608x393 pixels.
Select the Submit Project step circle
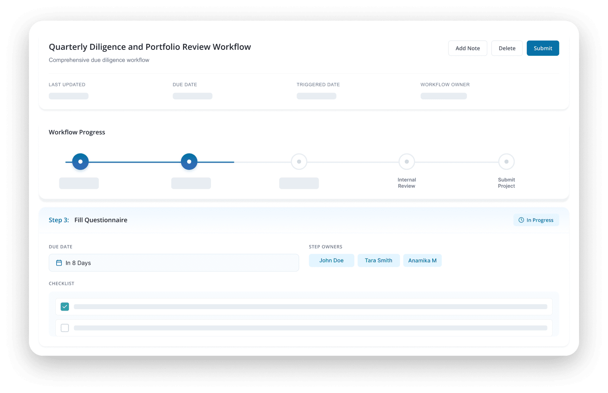pyautogui.click(x=506, y=161)
